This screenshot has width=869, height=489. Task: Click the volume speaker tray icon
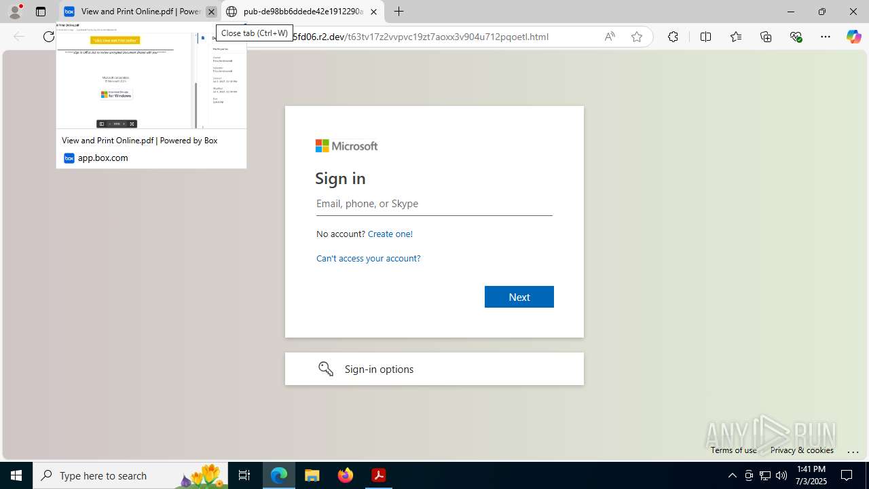tap(781, 475)
